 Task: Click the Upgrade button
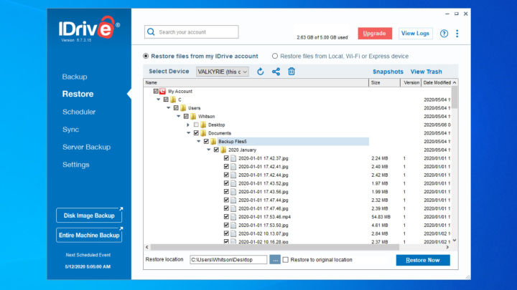(375, 33)
